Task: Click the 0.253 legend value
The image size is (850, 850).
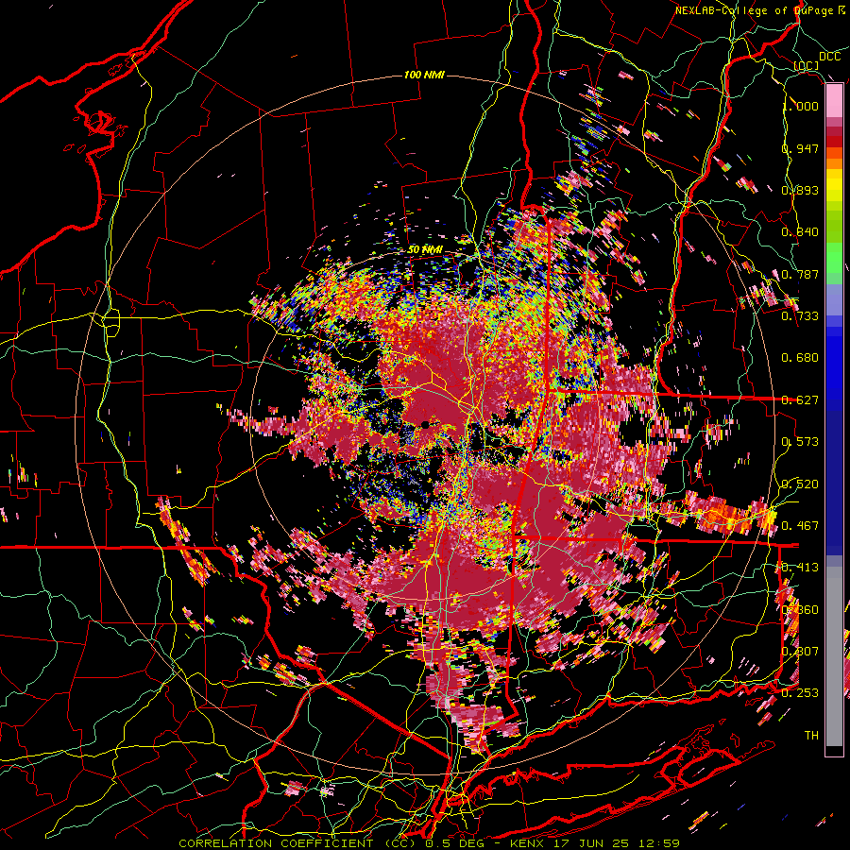Action: [801, 693]
